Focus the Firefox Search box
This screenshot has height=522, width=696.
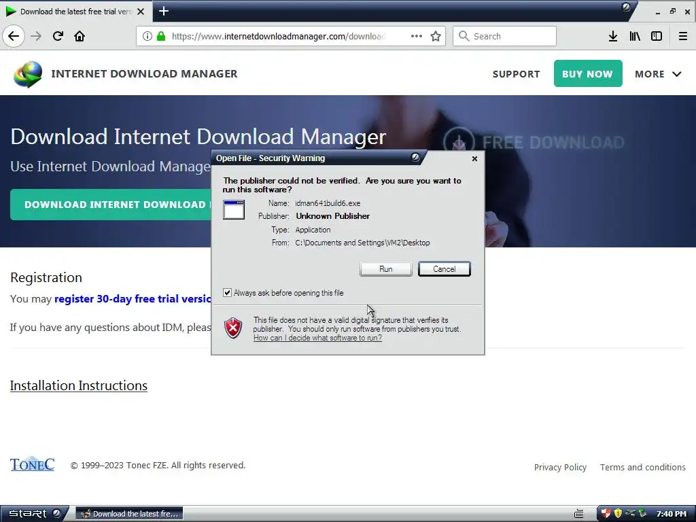(x=504, y=36)
